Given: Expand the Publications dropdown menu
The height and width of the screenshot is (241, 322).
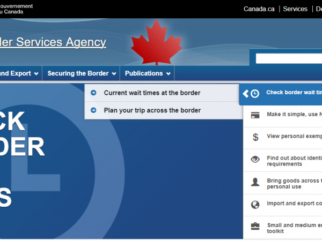Looking at the screenshot, I should click(148, 73).
